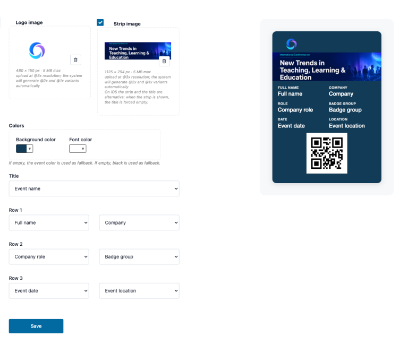Open Row 1 Company dropdown
The image size is (408, 353).
click(139, 222)
